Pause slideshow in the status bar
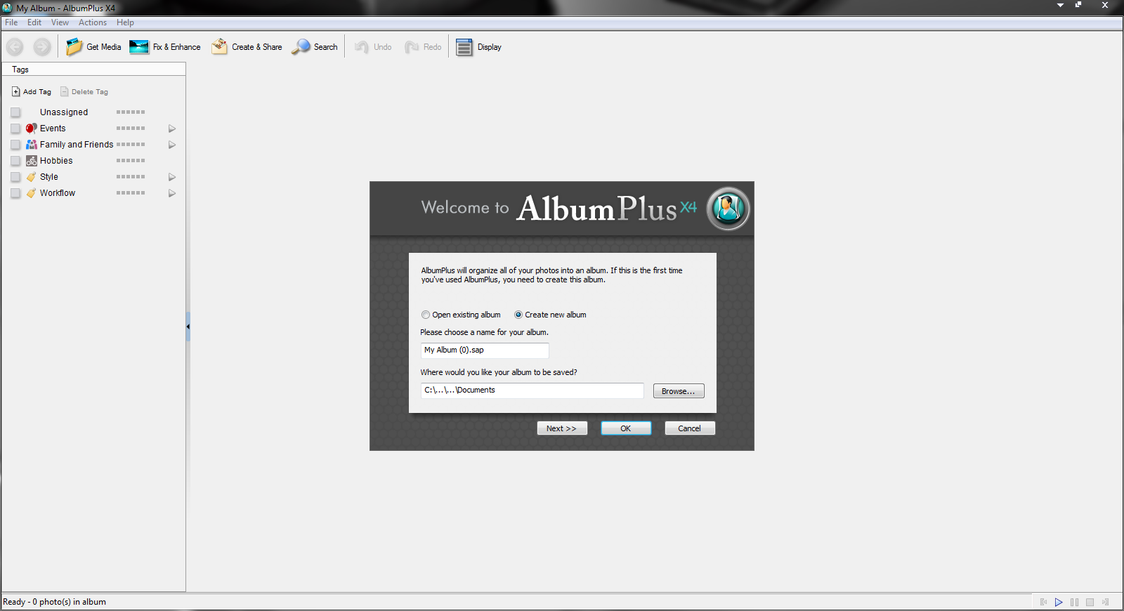The height and width of the screenshot is (611, 1124). (1074, 602)
